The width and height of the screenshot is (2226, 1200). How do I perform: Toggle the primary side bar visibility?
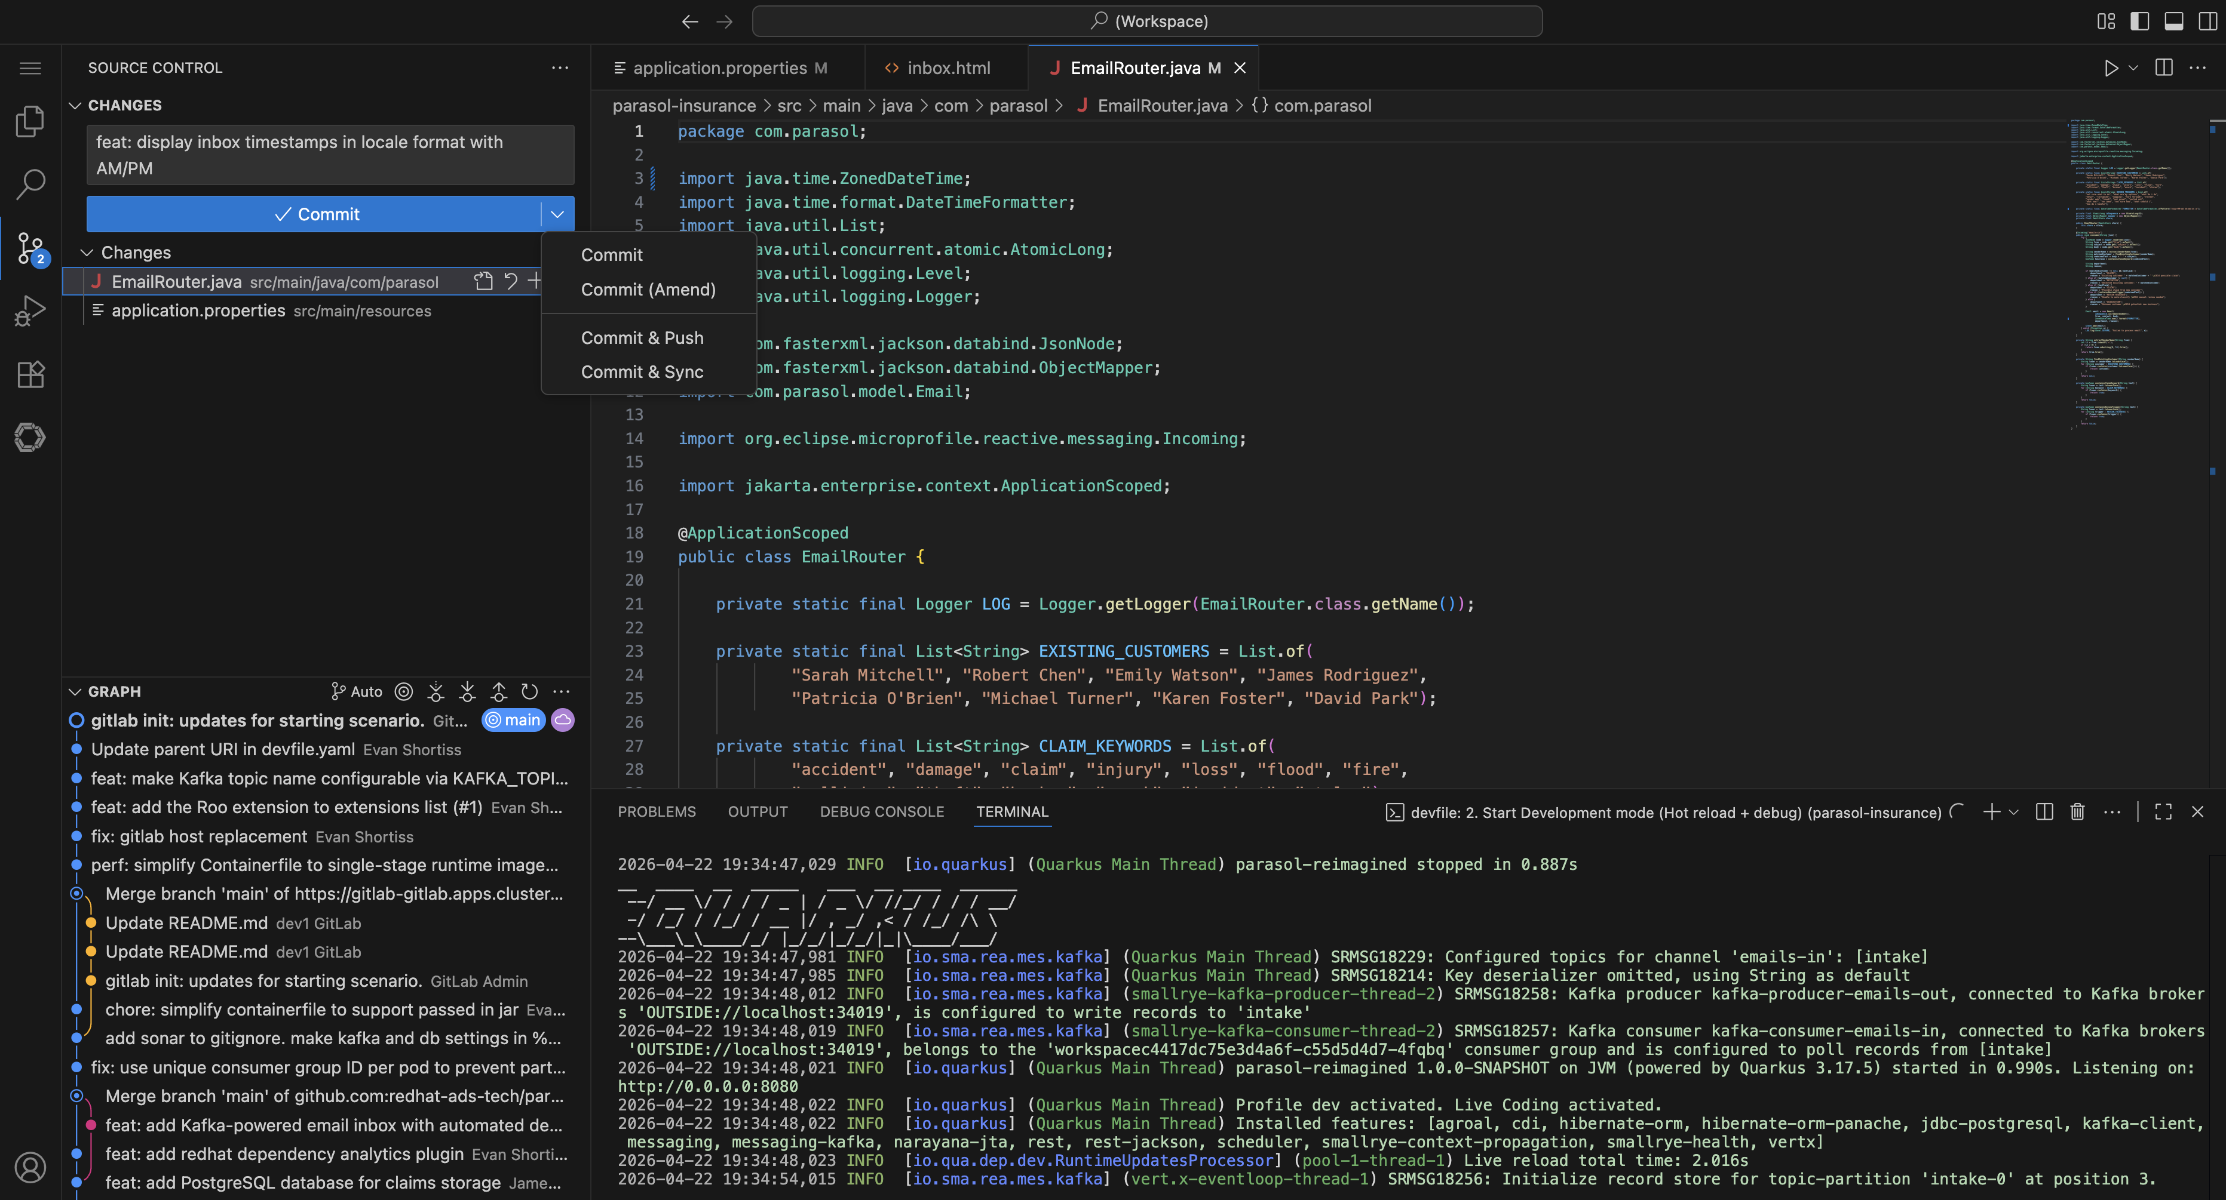point(2139,21)
